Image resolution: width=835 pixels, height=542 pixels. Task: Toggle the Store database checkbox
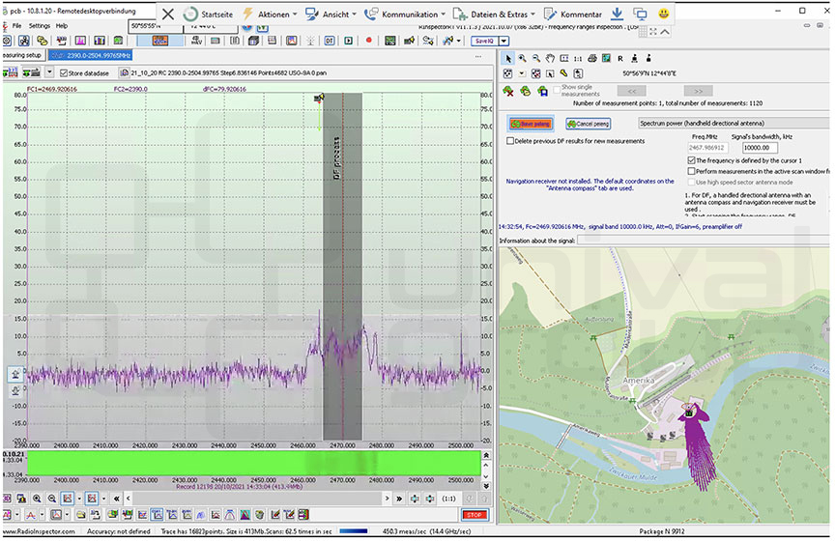[63, 72]
